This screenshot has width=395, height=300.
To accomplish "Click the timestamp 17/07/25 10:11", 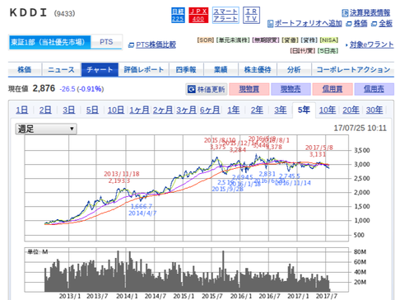I will [360, 128].
